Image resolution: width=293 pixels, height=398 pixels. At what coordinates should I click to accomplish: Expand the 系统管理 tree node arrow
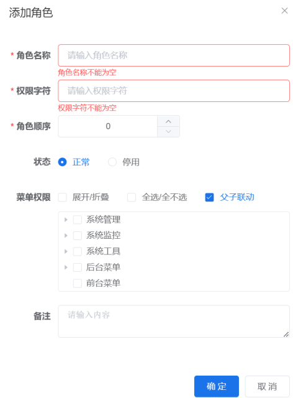pyautogui.click(x=66, y=220)
